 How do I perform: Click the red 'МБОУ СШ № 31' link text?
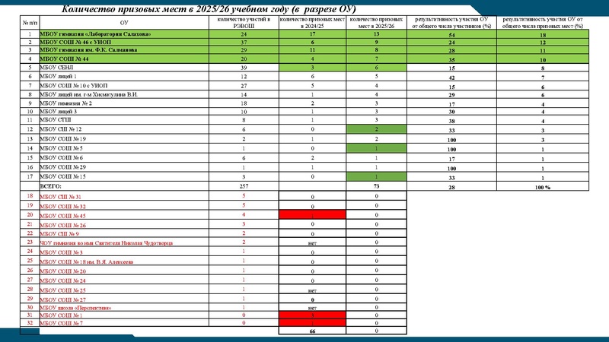60,197
